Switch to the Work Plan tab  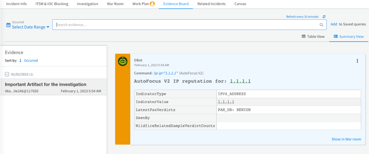click(140, 4)
